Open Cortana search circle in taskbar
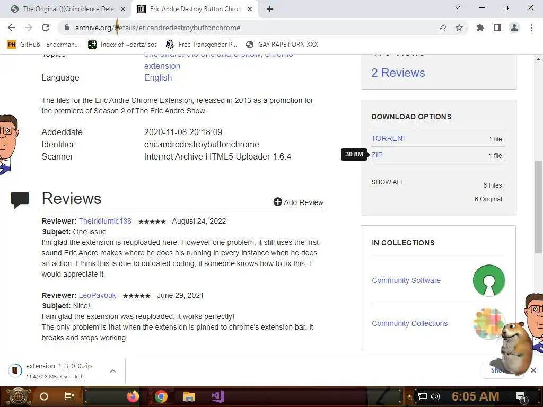 [44, 396]
